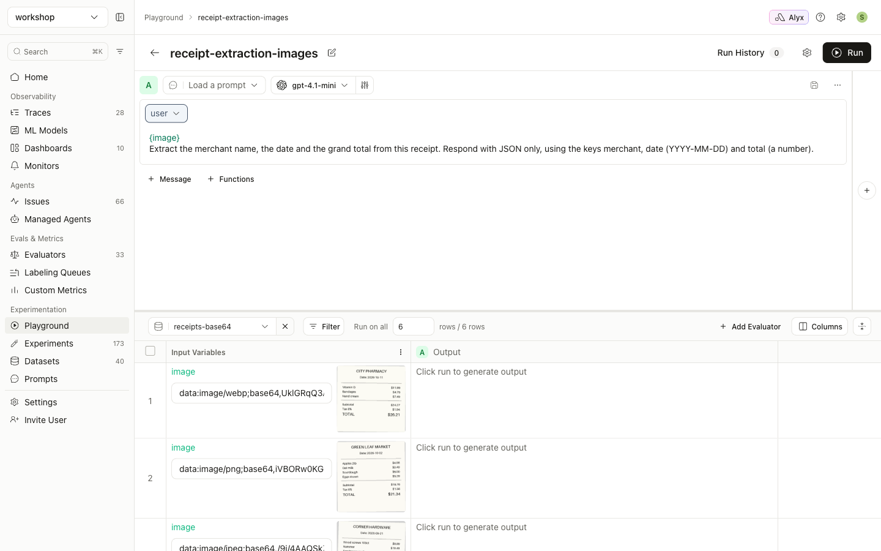Open the user avatar S menu
Screen dimensions: 881x551
coord(862,17)
